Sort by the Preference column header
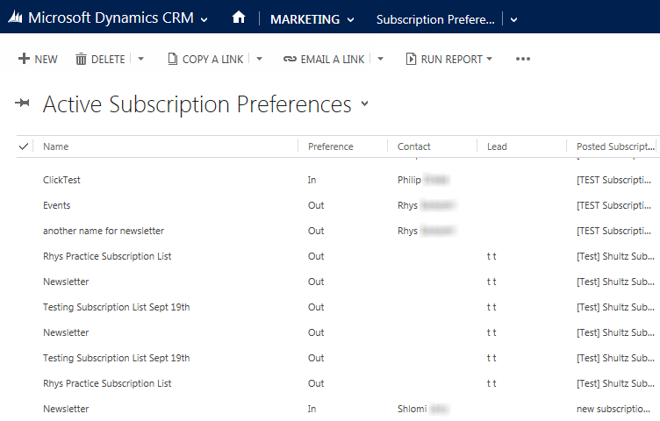This screenshot has height=421, width=660. point(331,146)
